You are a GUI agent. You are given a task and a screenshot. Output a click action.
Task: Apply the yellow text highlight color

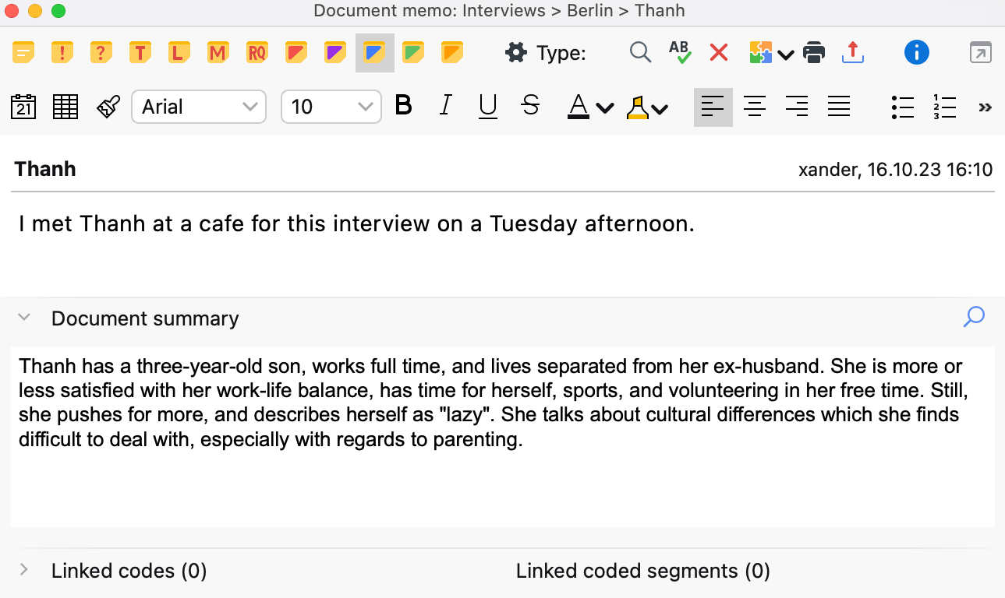pos(638,107)
